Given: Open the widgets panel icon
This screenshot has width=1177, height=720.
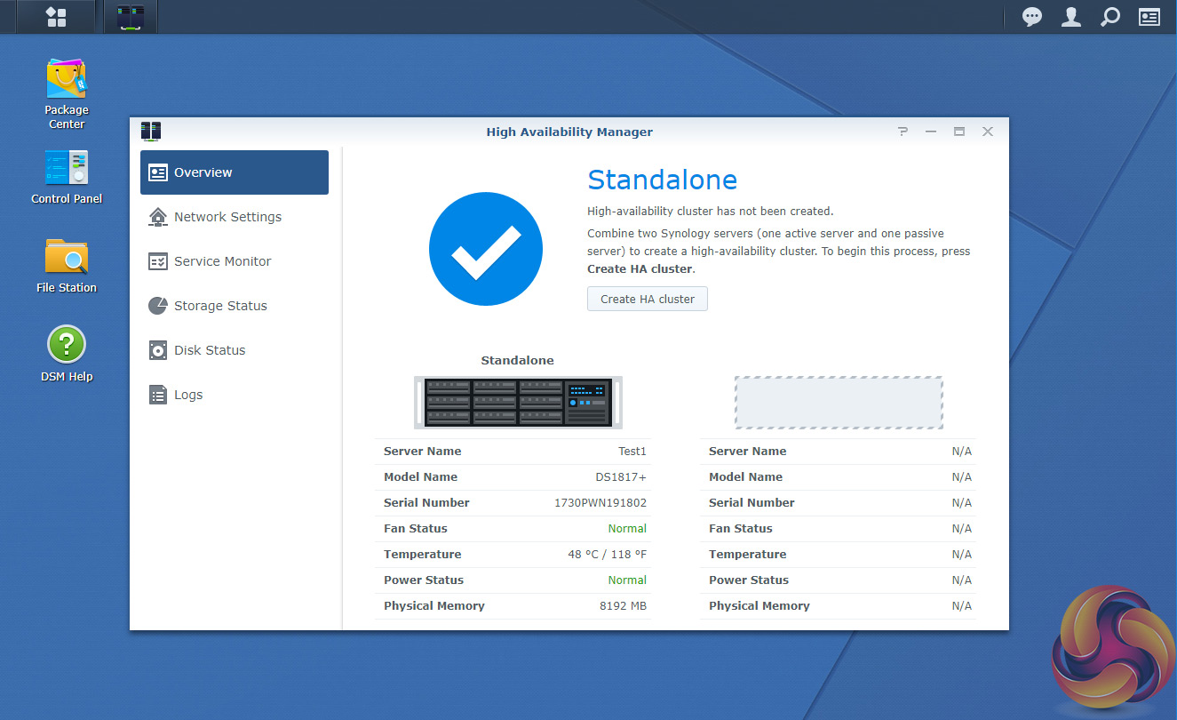Looking at the screenshot, I should tap(1149, 17).
